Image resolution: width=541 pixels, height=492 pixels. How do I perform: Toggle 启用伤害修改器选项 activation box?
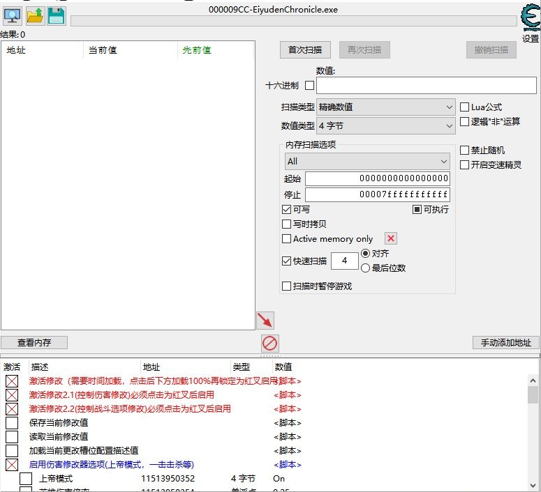[12, 464]
